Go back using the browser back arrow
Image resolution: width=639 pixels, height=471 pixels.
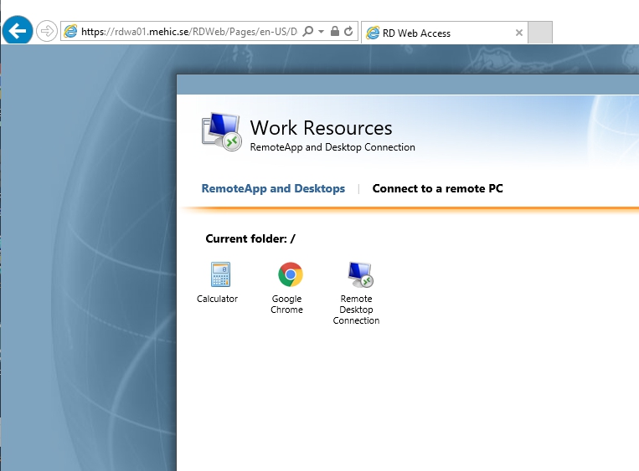click(18, 32)
